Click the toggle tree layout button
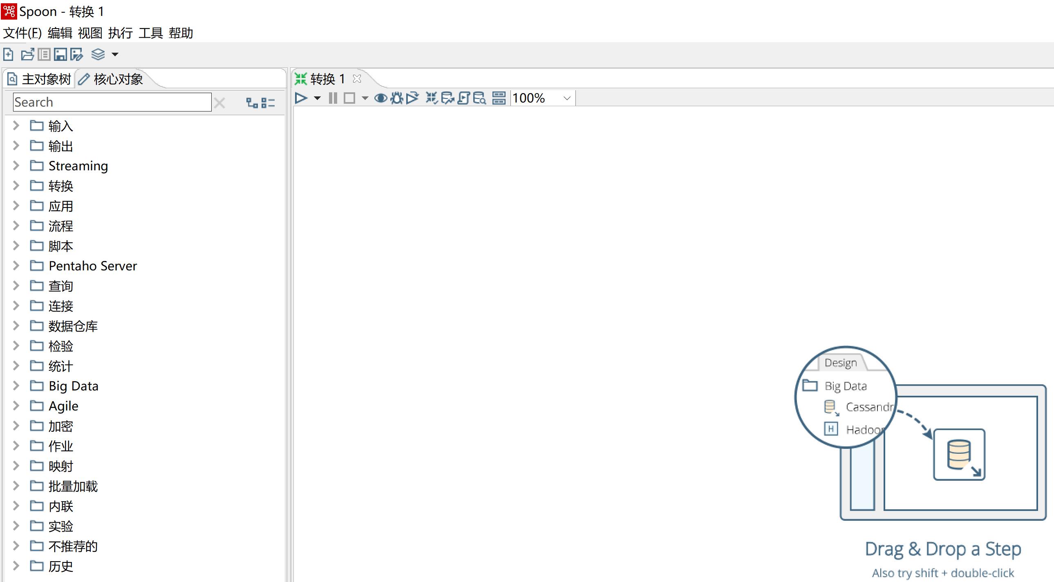Image resolution: width=1054 pixels, height=582 pixels. (x=253, y=103)
